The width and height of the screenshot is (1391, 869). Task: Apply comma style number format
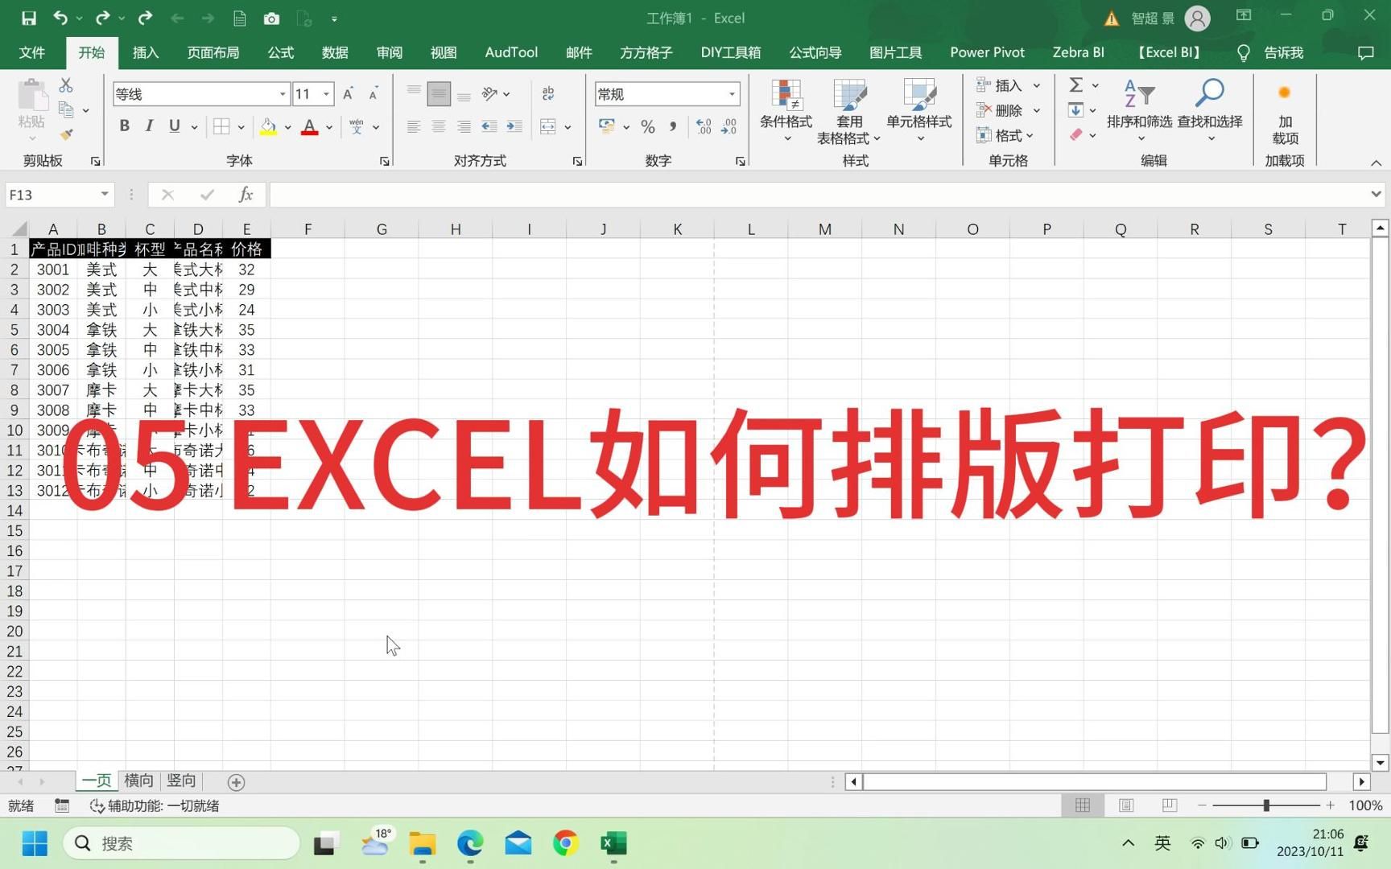pyautogui.click(x=673, y=126)
